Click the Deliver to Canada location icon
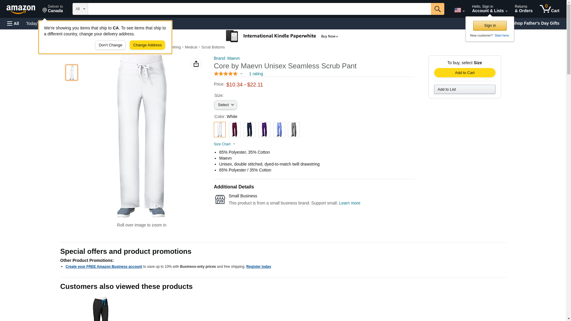Screen dimensions: 571x321 45,10
